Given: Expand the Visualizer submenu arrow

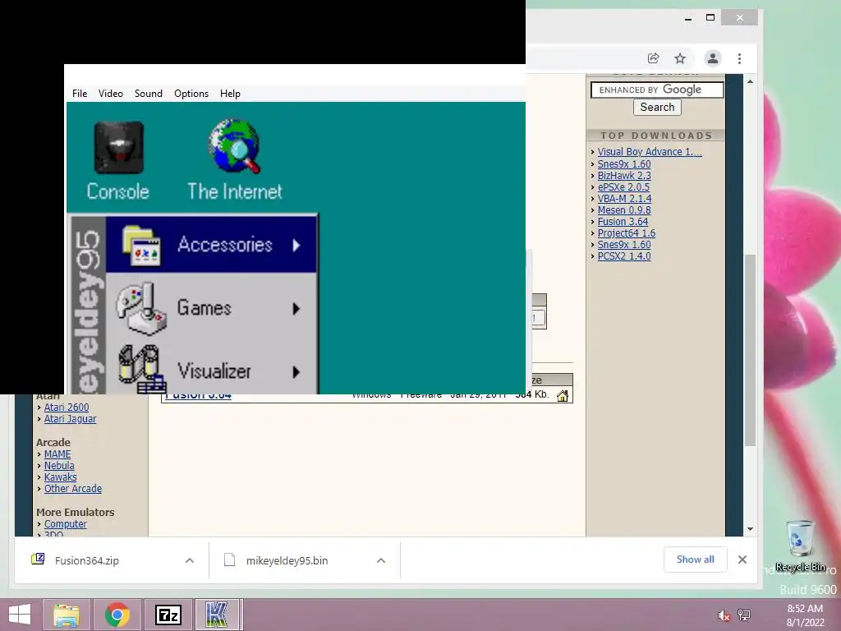Looking at the screenshot, I should [296, 372].
